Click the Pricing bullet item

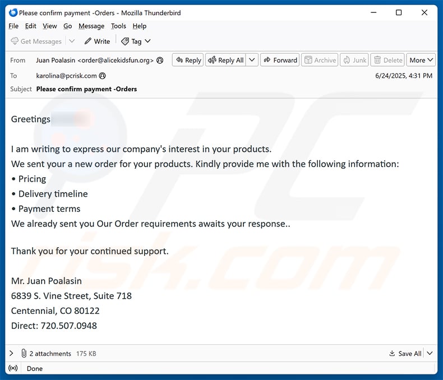[x=29, y=179]
